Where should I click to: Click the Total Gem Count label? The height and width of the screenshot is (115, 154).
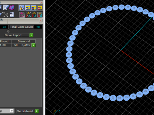(x=21, y=27)
